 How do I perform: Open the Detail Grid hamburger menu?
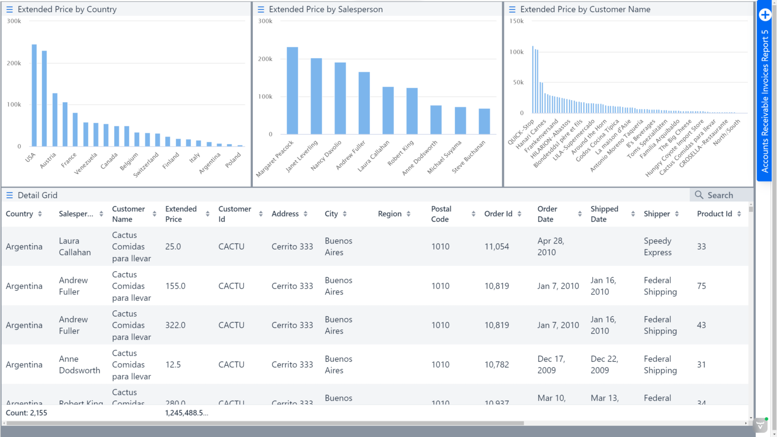click(x=9, y=196)
